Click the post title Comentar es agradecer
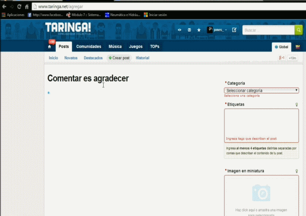 88,78
